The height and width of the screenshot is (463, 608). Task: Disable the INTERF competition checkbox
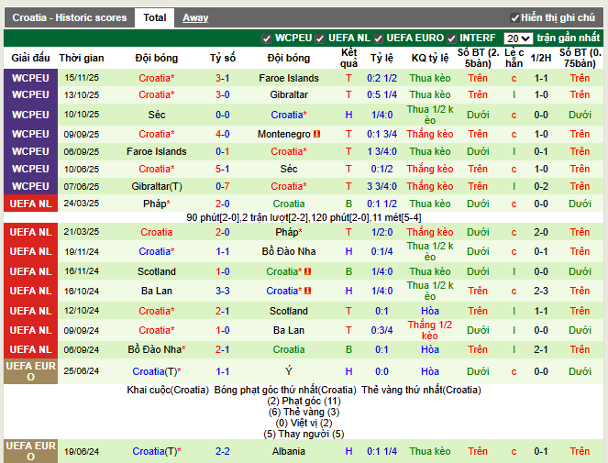tap(452, 39)
